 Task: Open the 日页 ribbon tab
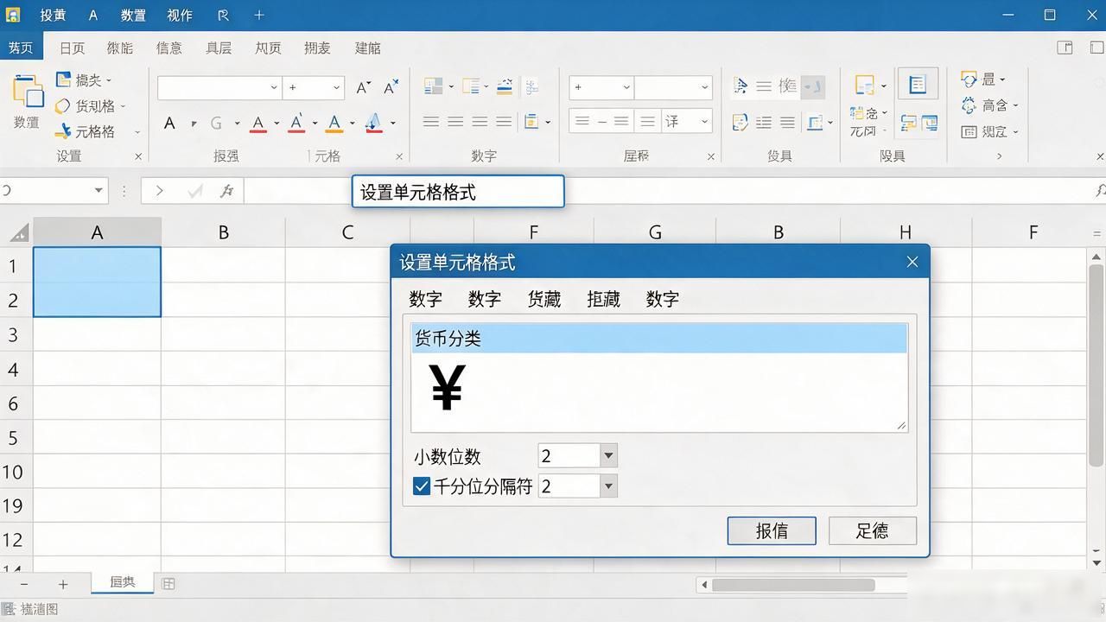click(73, 48)
